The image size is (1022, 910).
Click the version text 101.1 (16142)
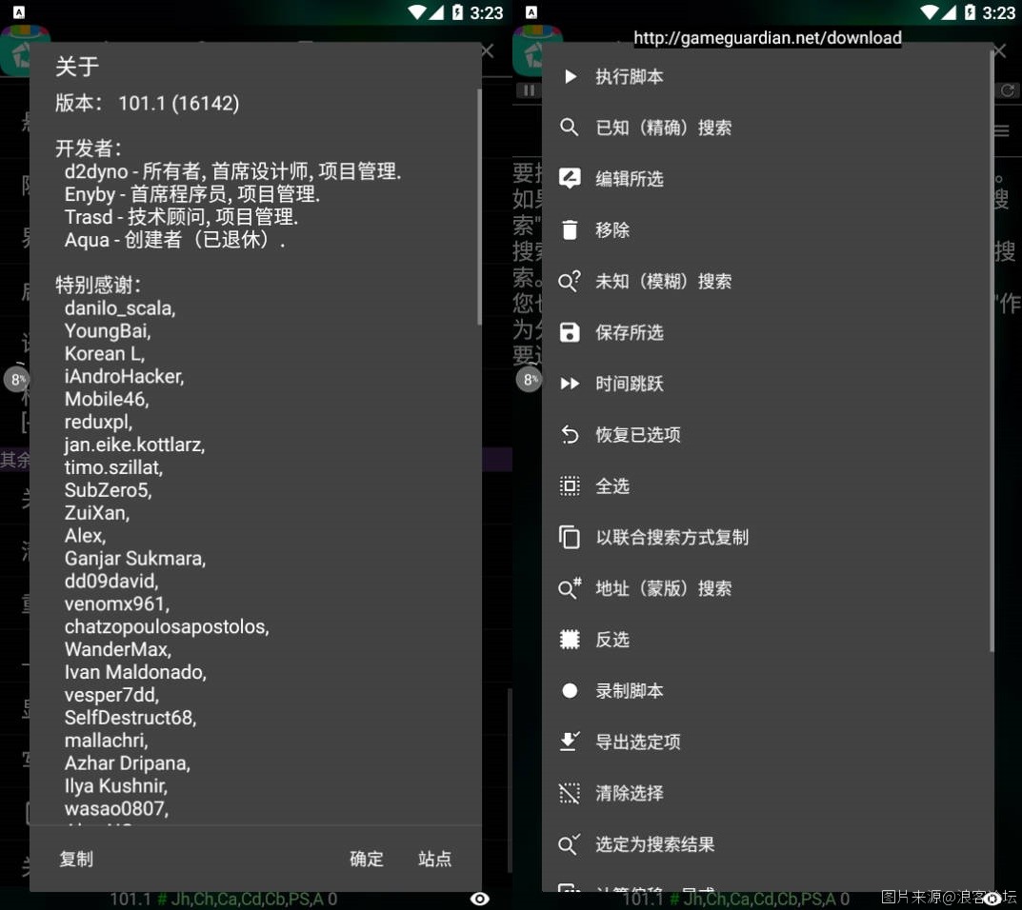[179, 103]
